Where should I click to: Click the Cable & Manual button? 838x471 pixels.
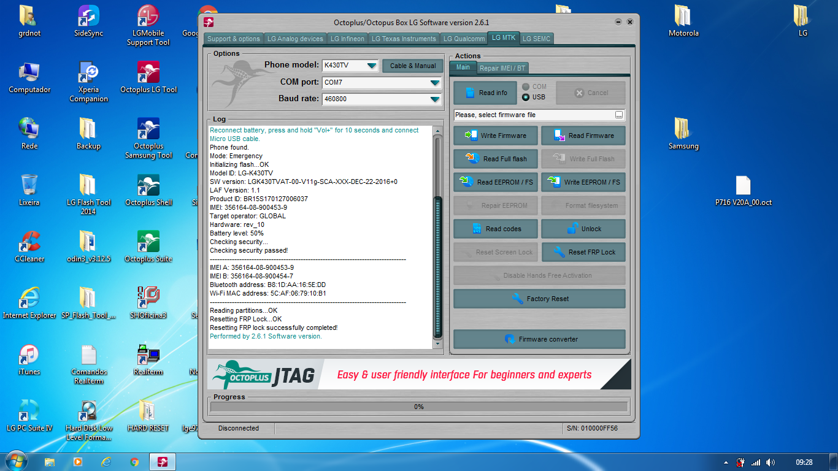(x=413, y=66)
